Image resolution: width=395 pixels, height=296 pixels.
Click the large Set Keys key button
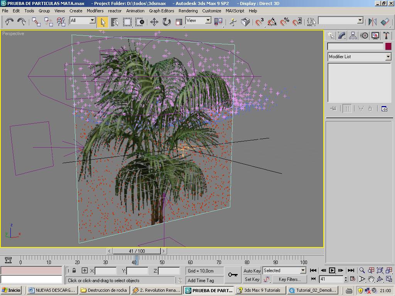tap(233, 275)
